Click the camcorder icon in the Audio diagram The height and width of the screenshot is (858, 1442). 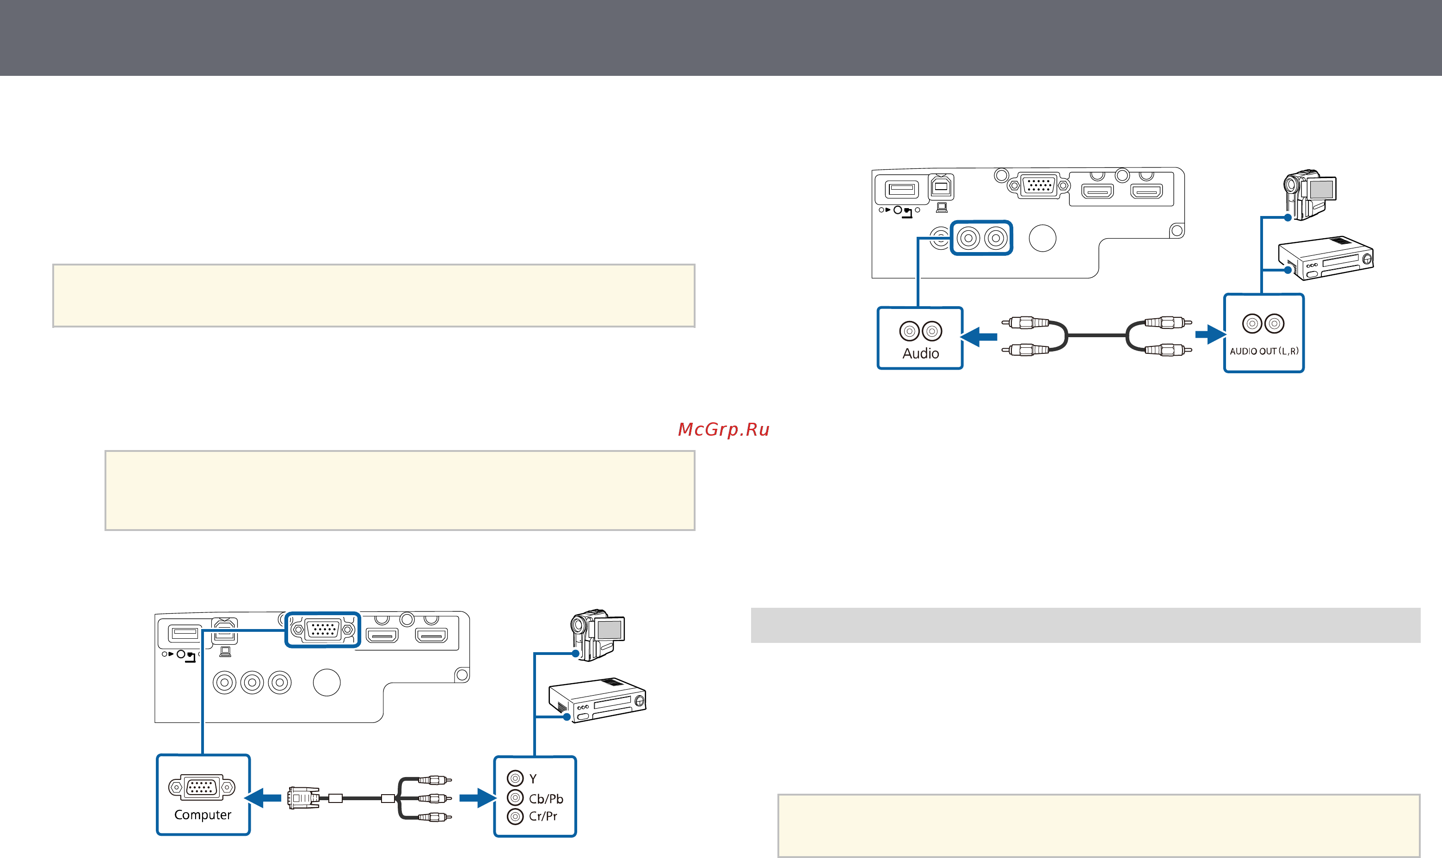tap(1309, 195)
